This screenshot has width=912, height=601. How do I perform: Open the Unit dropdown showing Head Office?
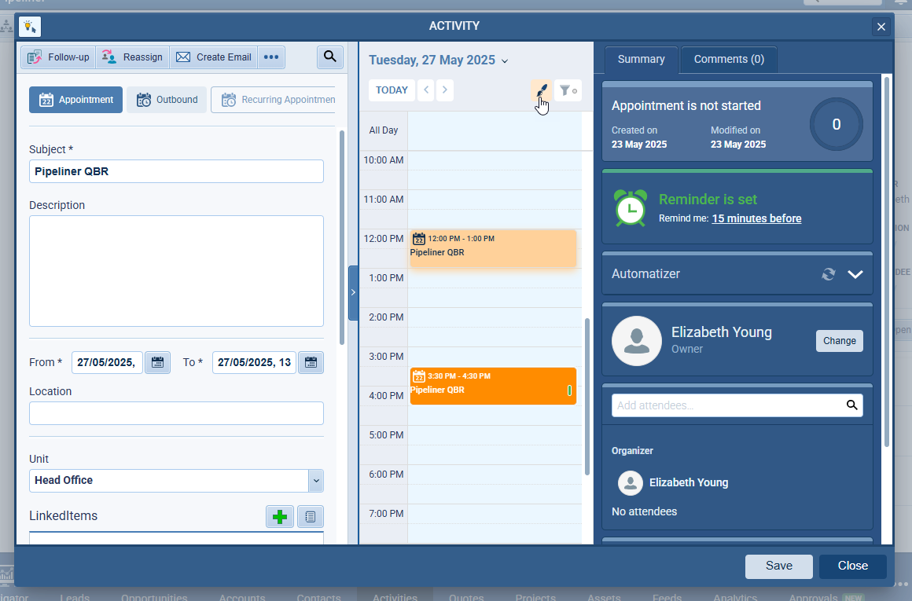click(x=316, y=480)
